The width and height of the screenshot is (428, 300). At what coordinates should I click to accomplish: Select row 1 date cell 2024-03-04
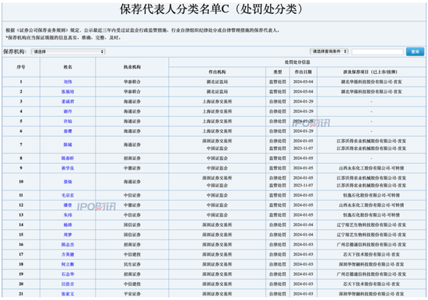(303, 82)
